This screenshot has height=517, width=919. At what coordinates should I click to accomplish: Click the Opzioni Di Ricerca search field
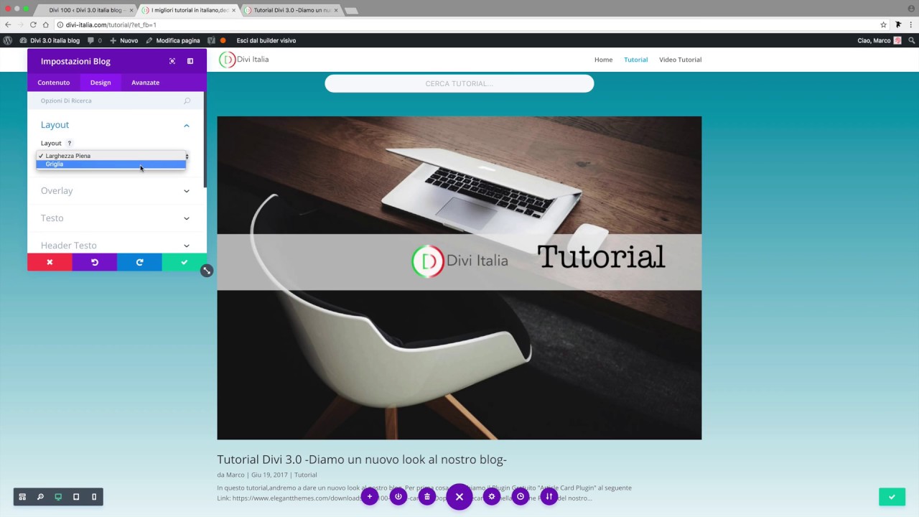(x=116, y=101)
